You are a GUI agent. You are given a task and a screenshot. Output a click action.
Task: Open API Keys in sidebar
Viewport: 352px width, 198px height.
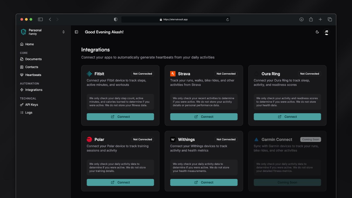(43, 105)
